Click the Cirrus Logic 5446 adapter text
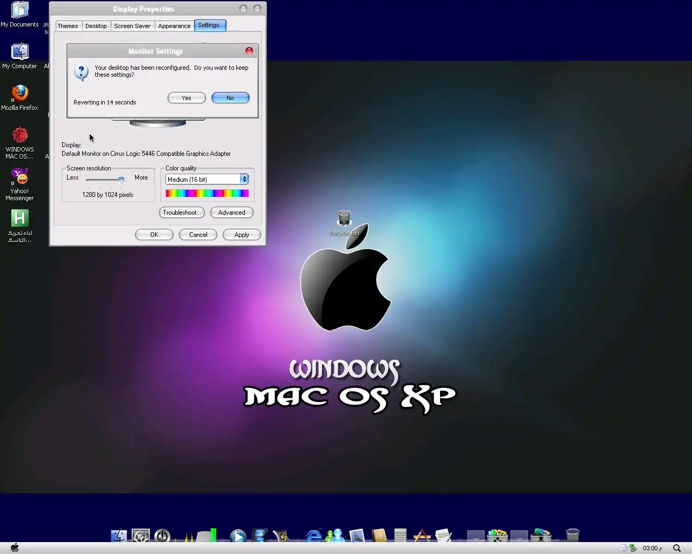Image resolution: width=692 pixels, height=554 pixels. click(146, 154)
